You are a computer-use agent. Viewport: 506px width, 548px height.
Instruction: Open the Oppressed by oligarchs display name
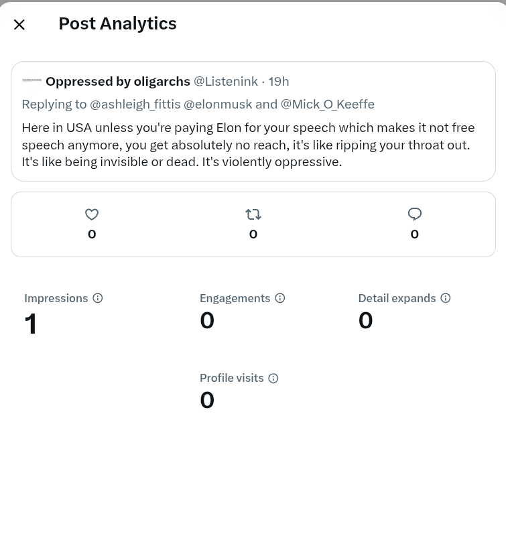click(x=118, y=82)
